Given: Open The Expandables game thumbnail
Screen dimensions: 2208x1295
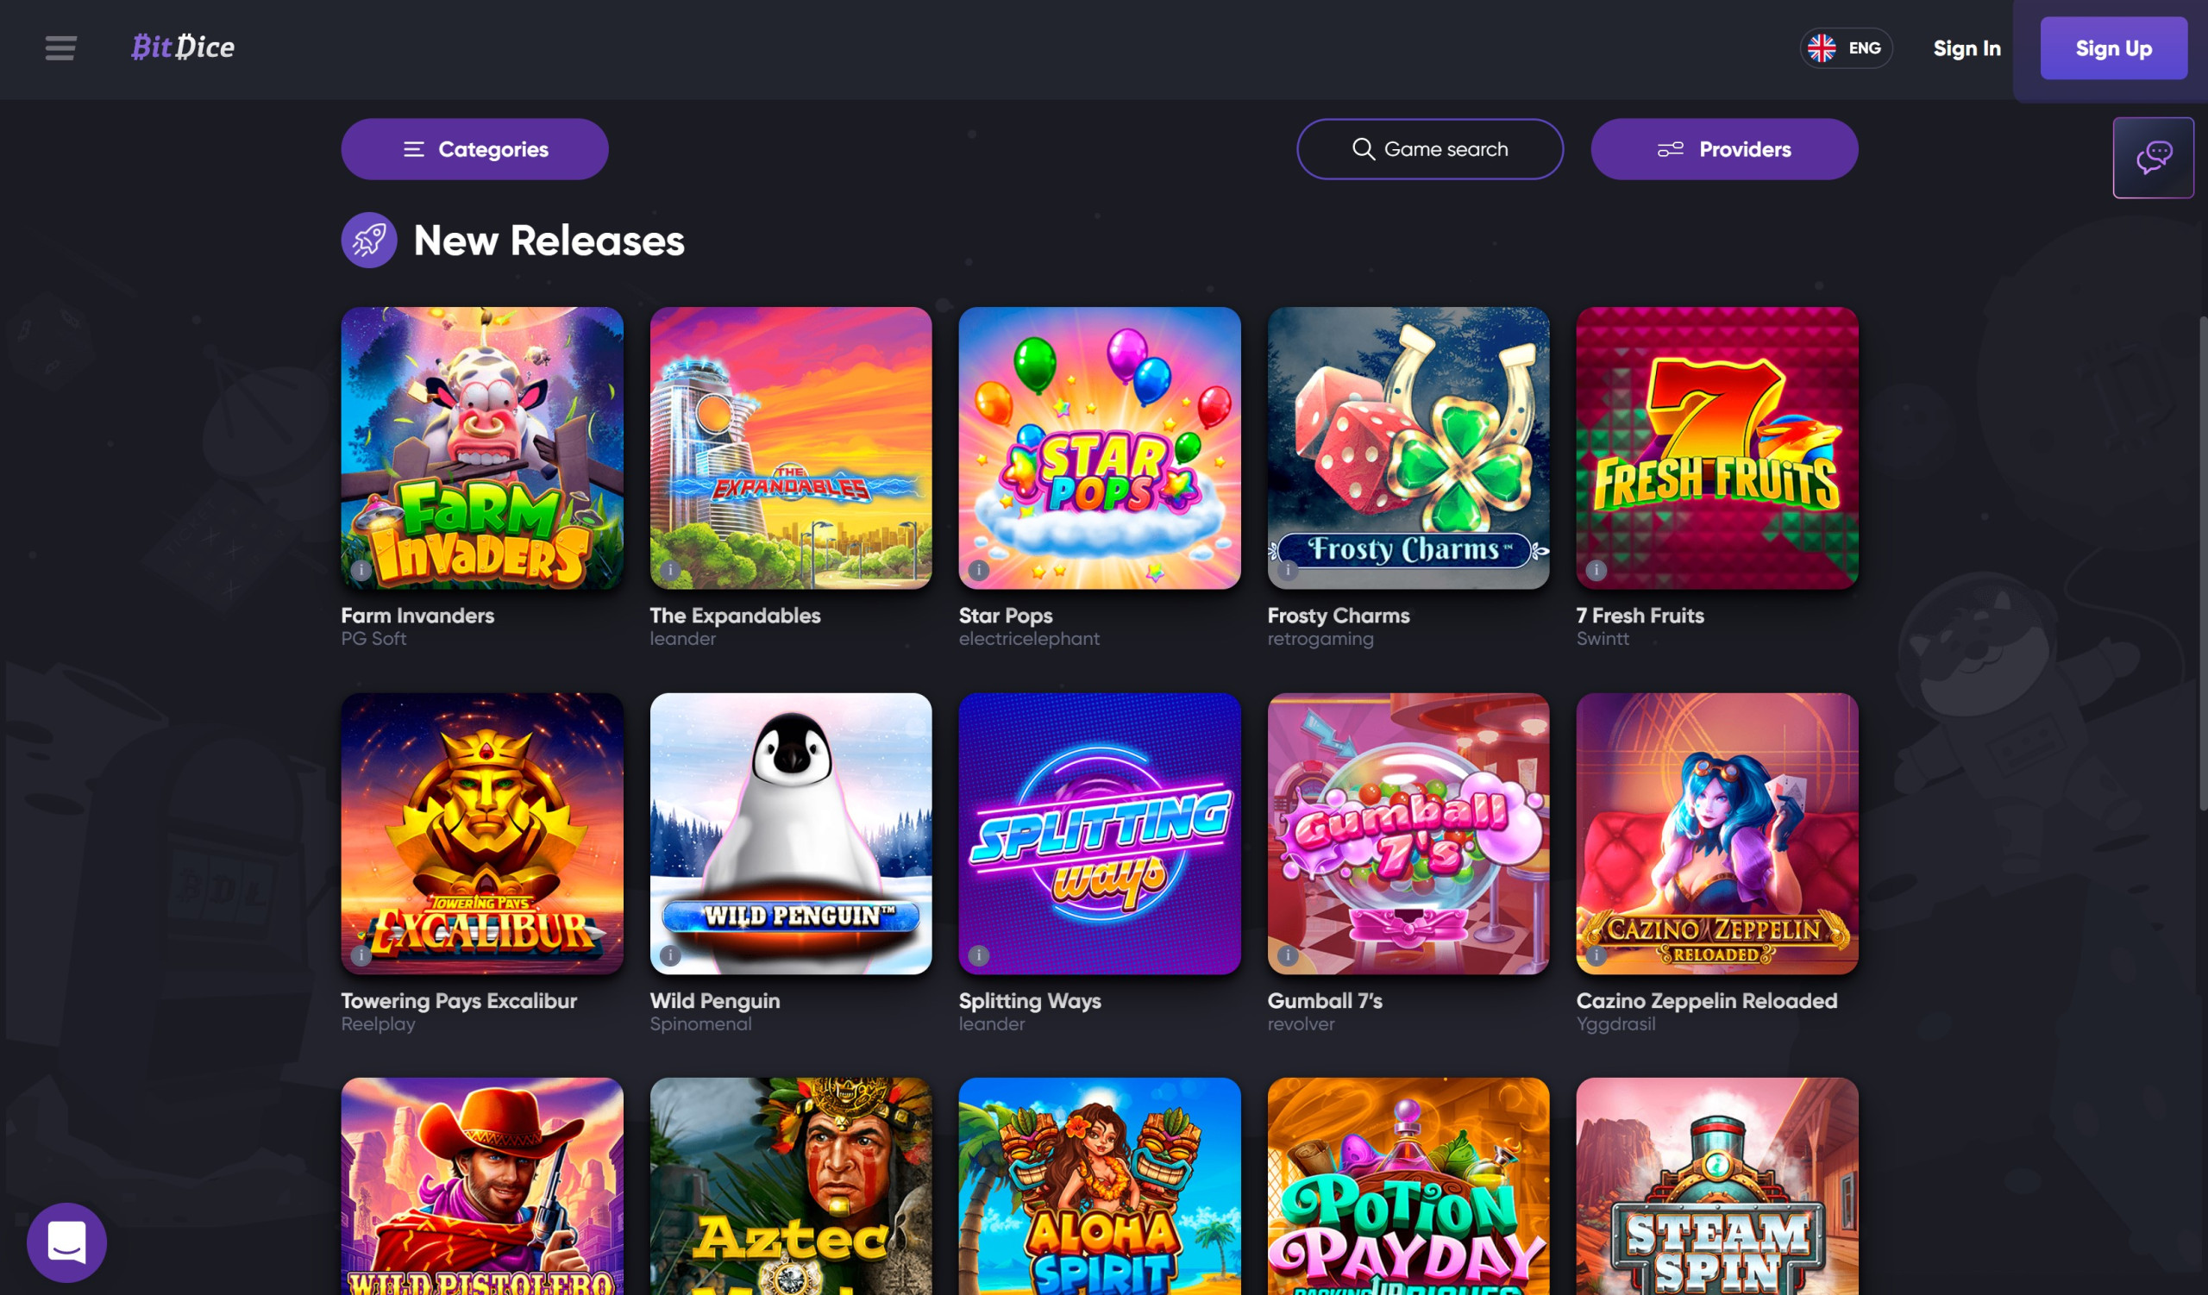Looking at the screenshot, I should point(791,447).
